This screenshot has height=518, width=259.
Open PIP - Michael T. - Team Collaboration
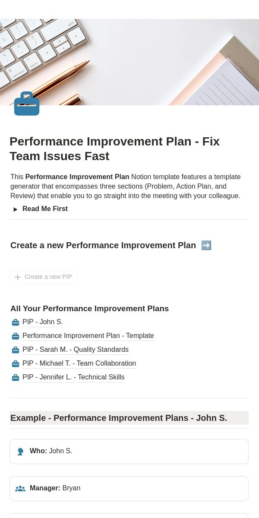click(79, 363)
